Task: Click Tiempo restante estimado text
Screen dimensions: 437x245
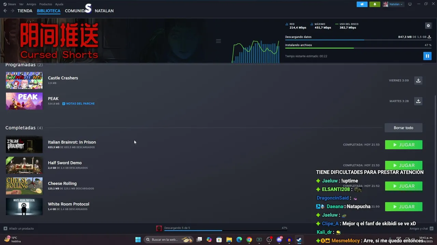Action: [x=306, y=56]
